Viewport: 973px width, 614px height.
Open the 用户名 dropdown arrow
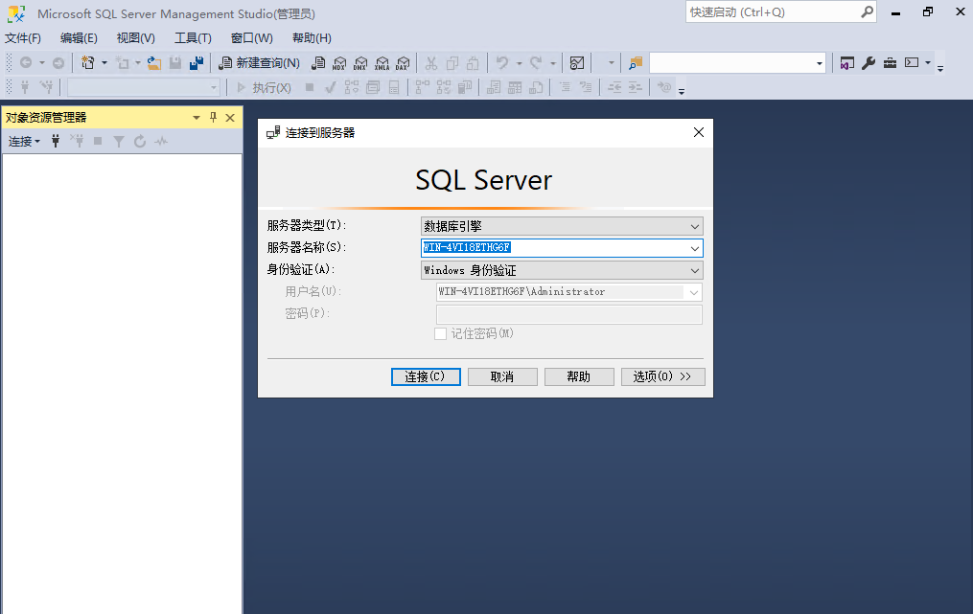click(694, 292)
